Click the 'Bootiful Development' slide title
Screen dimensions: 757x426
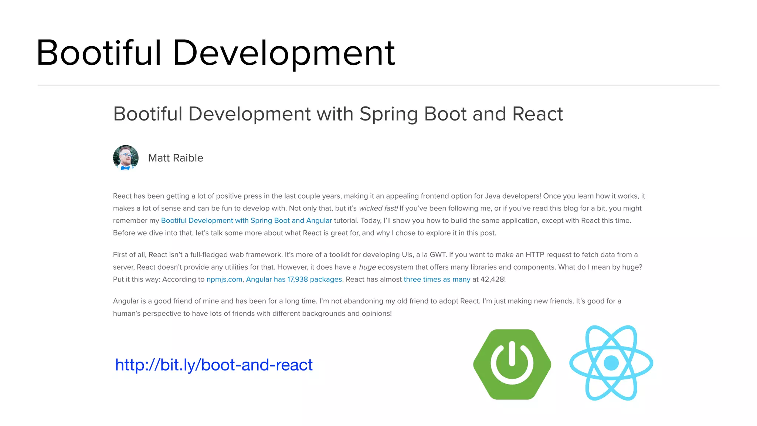pyautogui.click(x=215, y=53)
